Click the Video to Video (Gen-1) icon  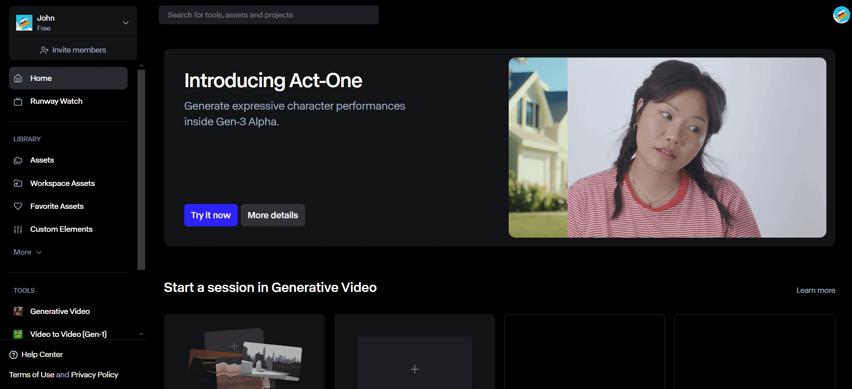point(18,334)
